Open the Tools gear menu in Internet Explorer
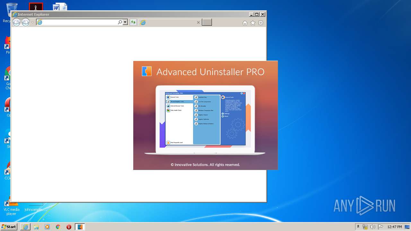This screenshot has width=411, height=231. coord(261,23)
